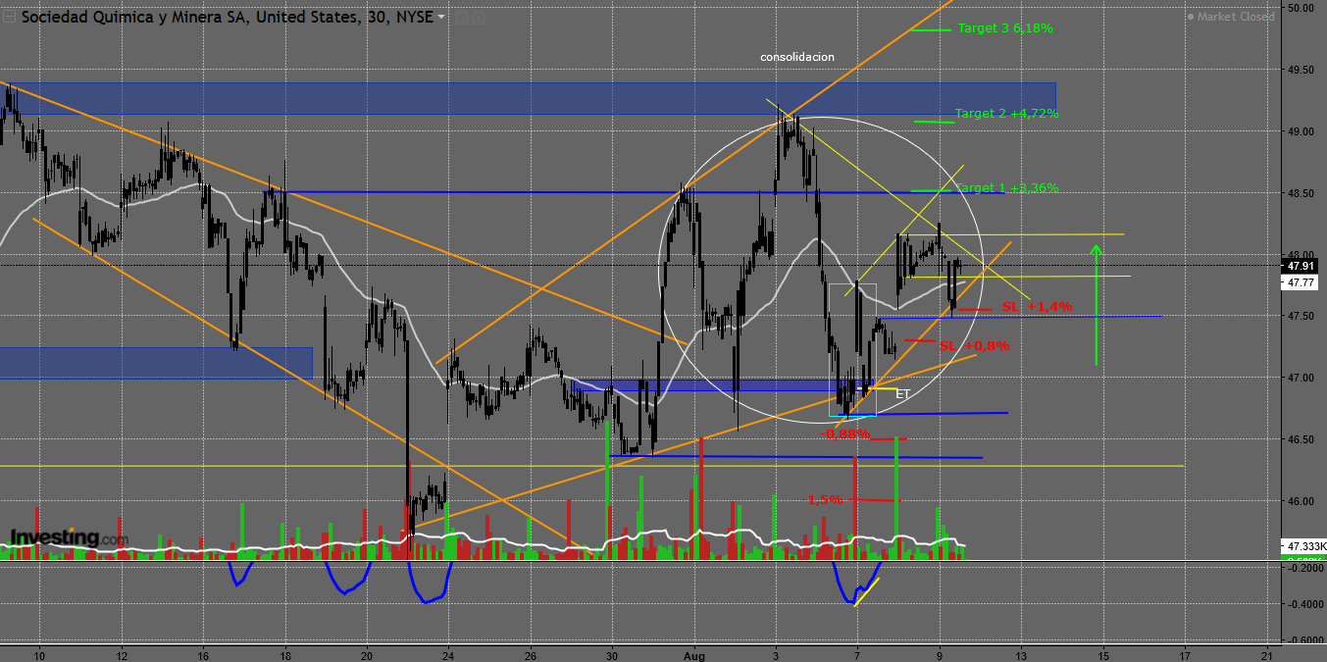1327x662 pixels.
Task: Click the 47.50 price axis label
Action: click(x=1301, y=316)
